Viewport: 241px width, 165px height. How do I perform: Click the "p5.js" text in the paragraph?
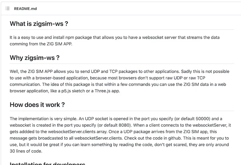point(66,91)
